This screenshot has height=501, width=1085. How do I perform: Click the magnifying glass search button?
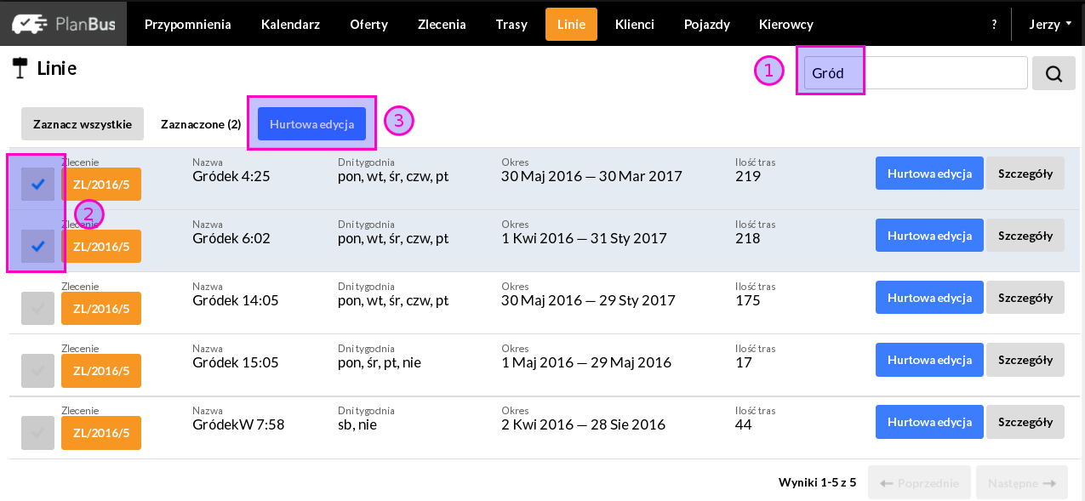1054,73
